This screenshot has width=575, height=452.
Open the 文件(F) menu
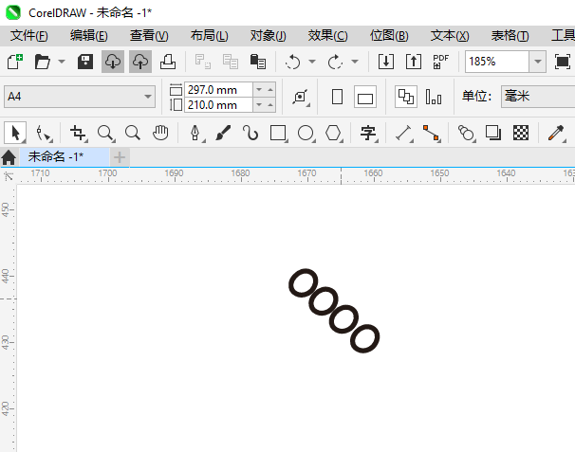(x=29, y=36)
